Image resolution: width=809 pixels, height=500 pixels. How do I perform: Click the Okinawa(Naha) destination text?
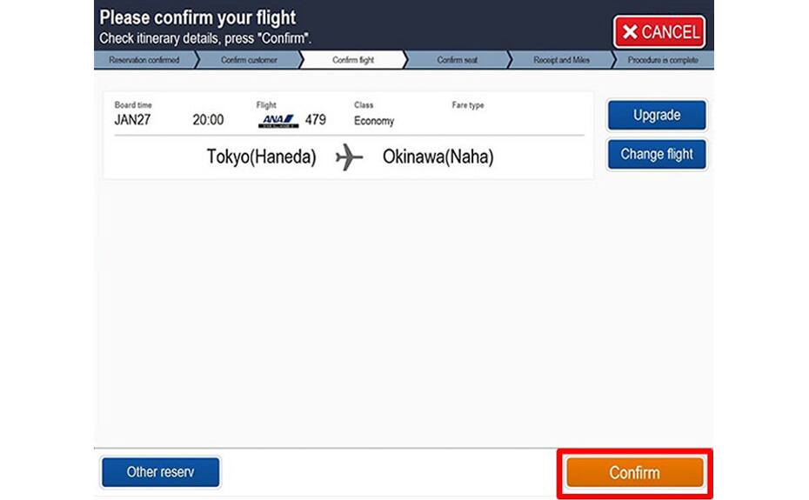pos(438,157)
